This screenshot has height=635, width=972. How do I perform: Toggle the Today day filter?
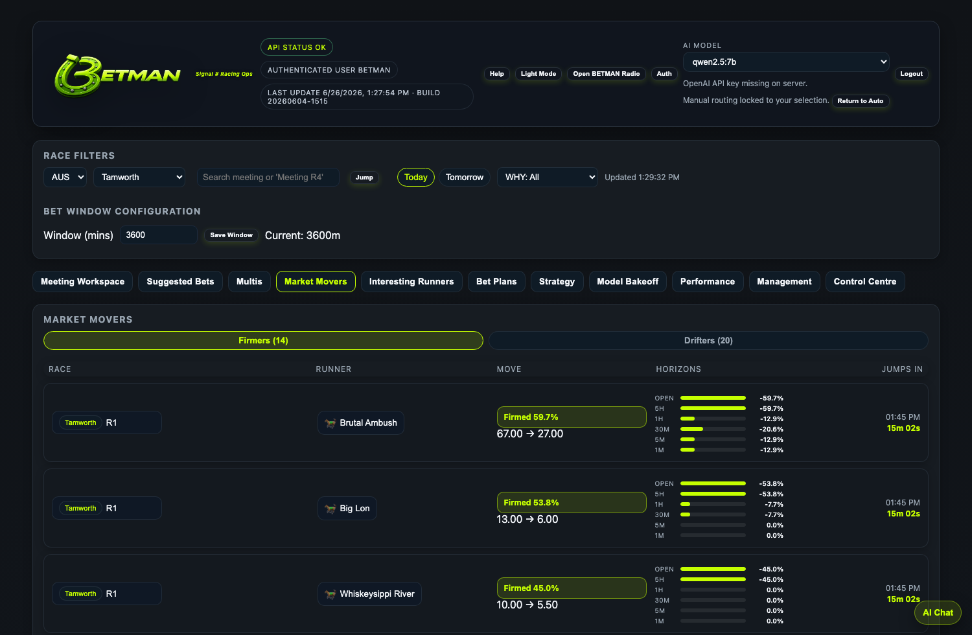tap(415, 177)
